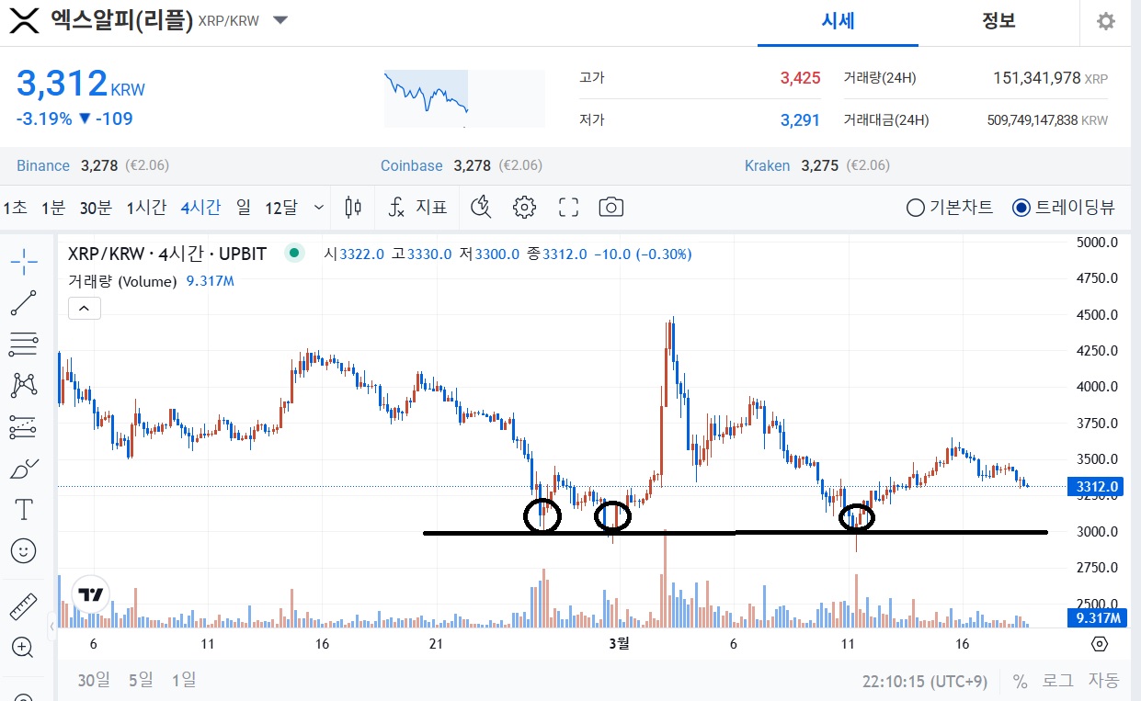
Task: Select the ruler measure tool
Action: (24, 607)
